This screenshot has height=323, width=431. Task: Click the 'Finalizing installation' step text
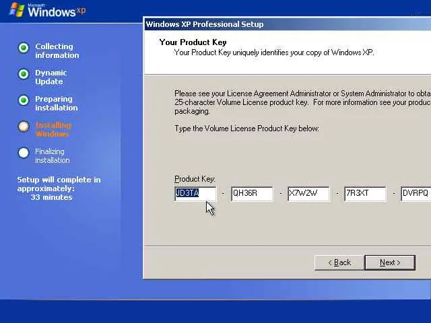pos(53,155)
